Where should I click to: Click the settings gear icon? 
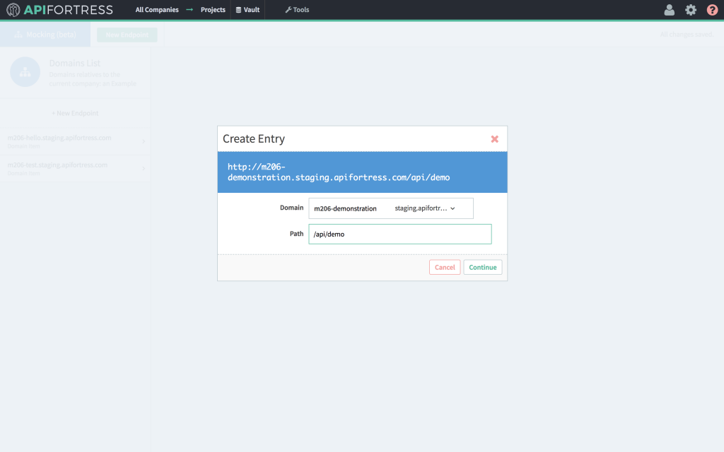(x=691, y=9)
